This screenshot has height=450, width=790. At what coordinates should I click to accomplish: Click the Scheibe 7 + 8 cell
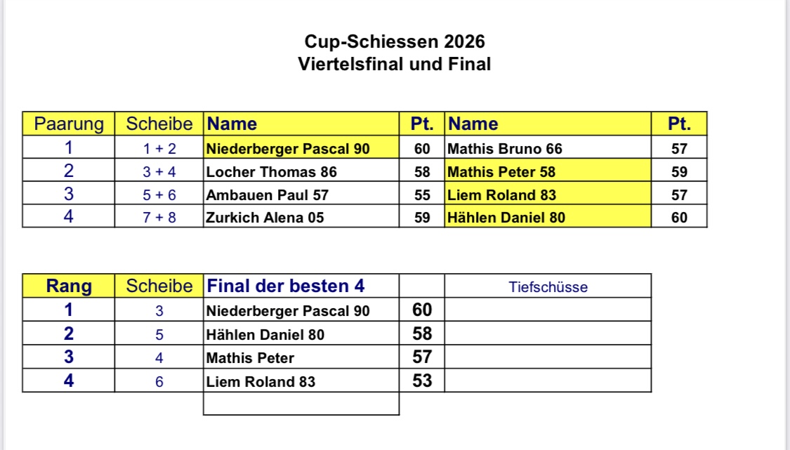(159, 217)
